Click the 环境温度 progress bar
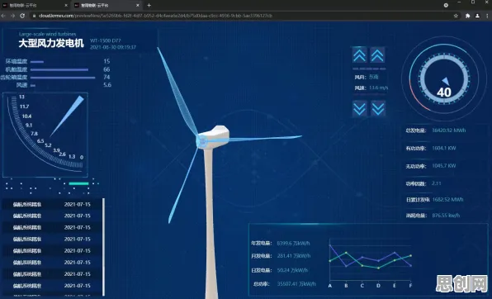Screen dimensions: 492x299 click(37, 62)
